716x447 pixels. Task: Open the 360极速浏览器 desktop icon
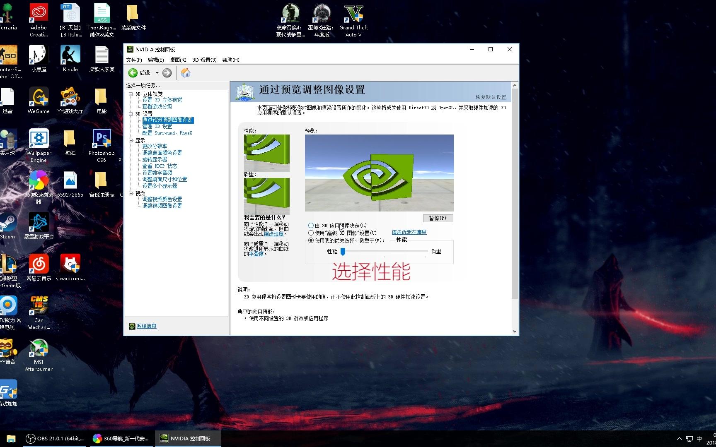point(39,187)
